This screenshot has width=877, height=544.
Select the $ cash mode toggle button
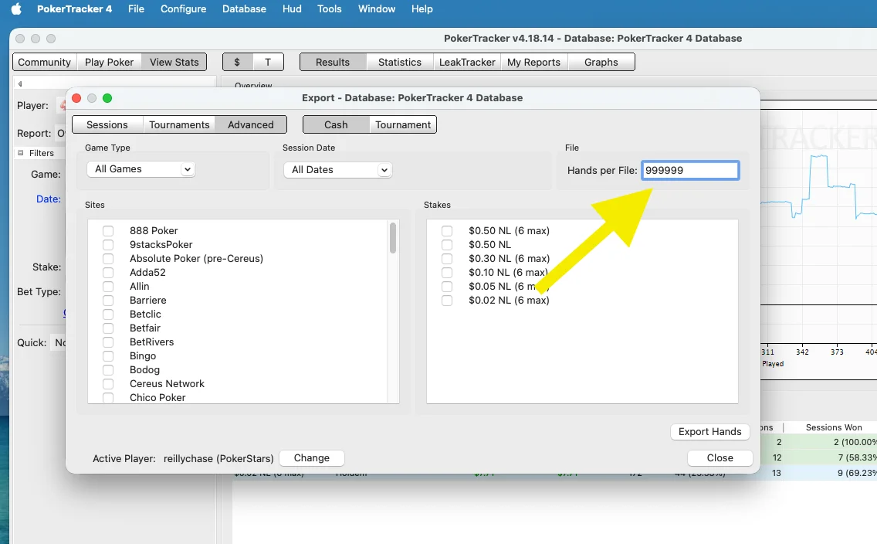coord(238,62)
